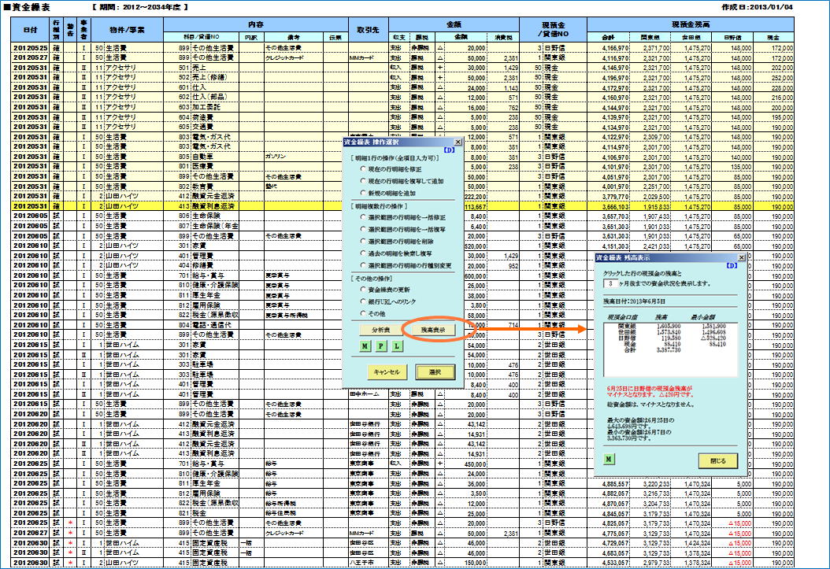
Task: Choose 資金繰表の更新 radio button
Action: click(x=362, y=290)
